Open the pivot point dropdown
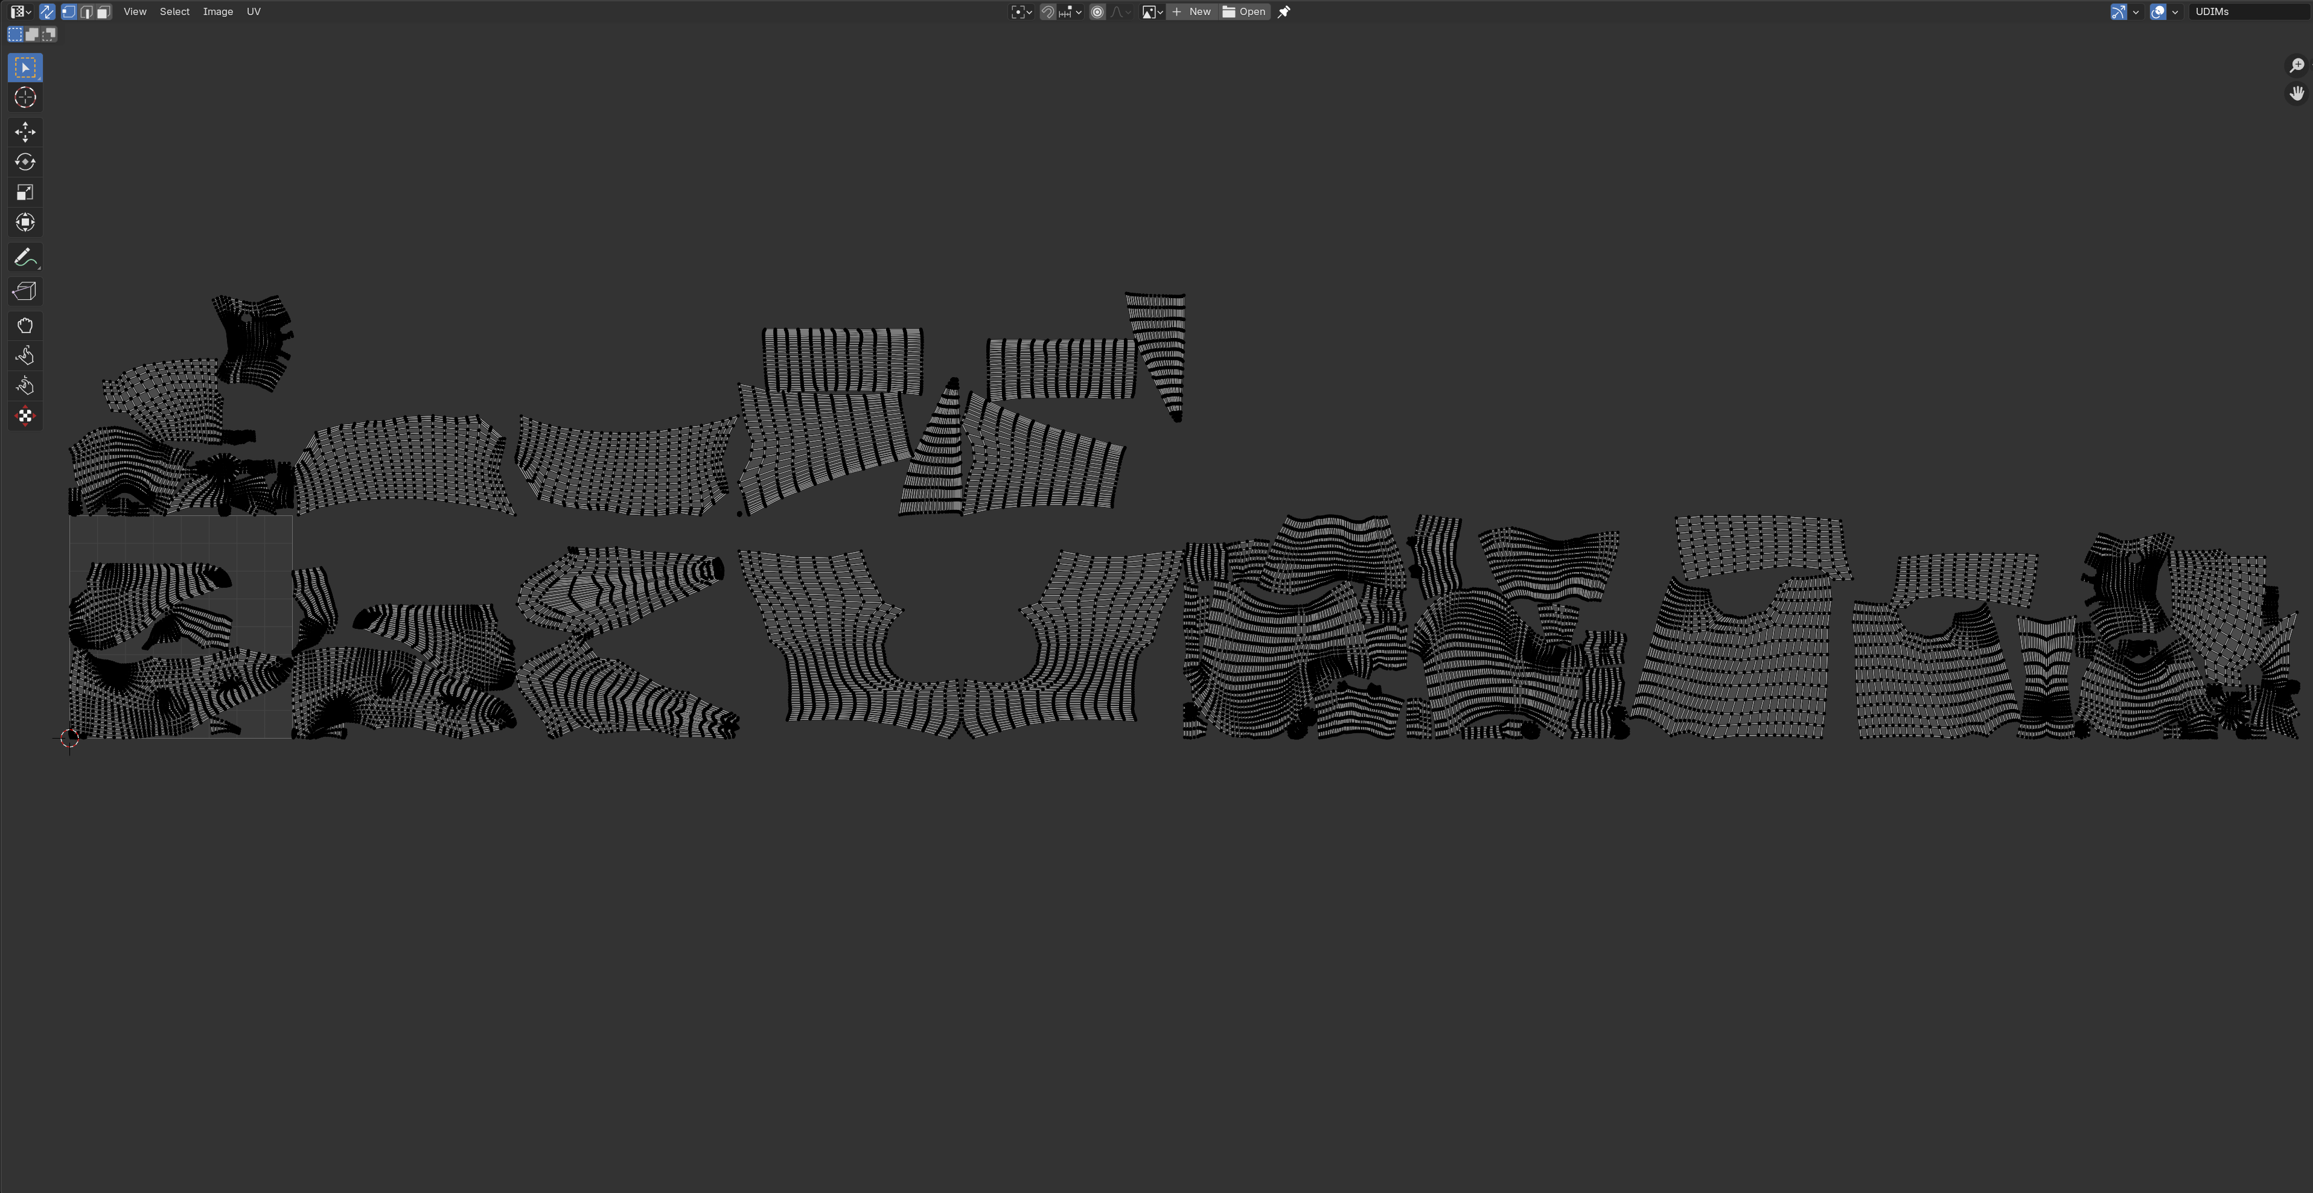 1021,11
